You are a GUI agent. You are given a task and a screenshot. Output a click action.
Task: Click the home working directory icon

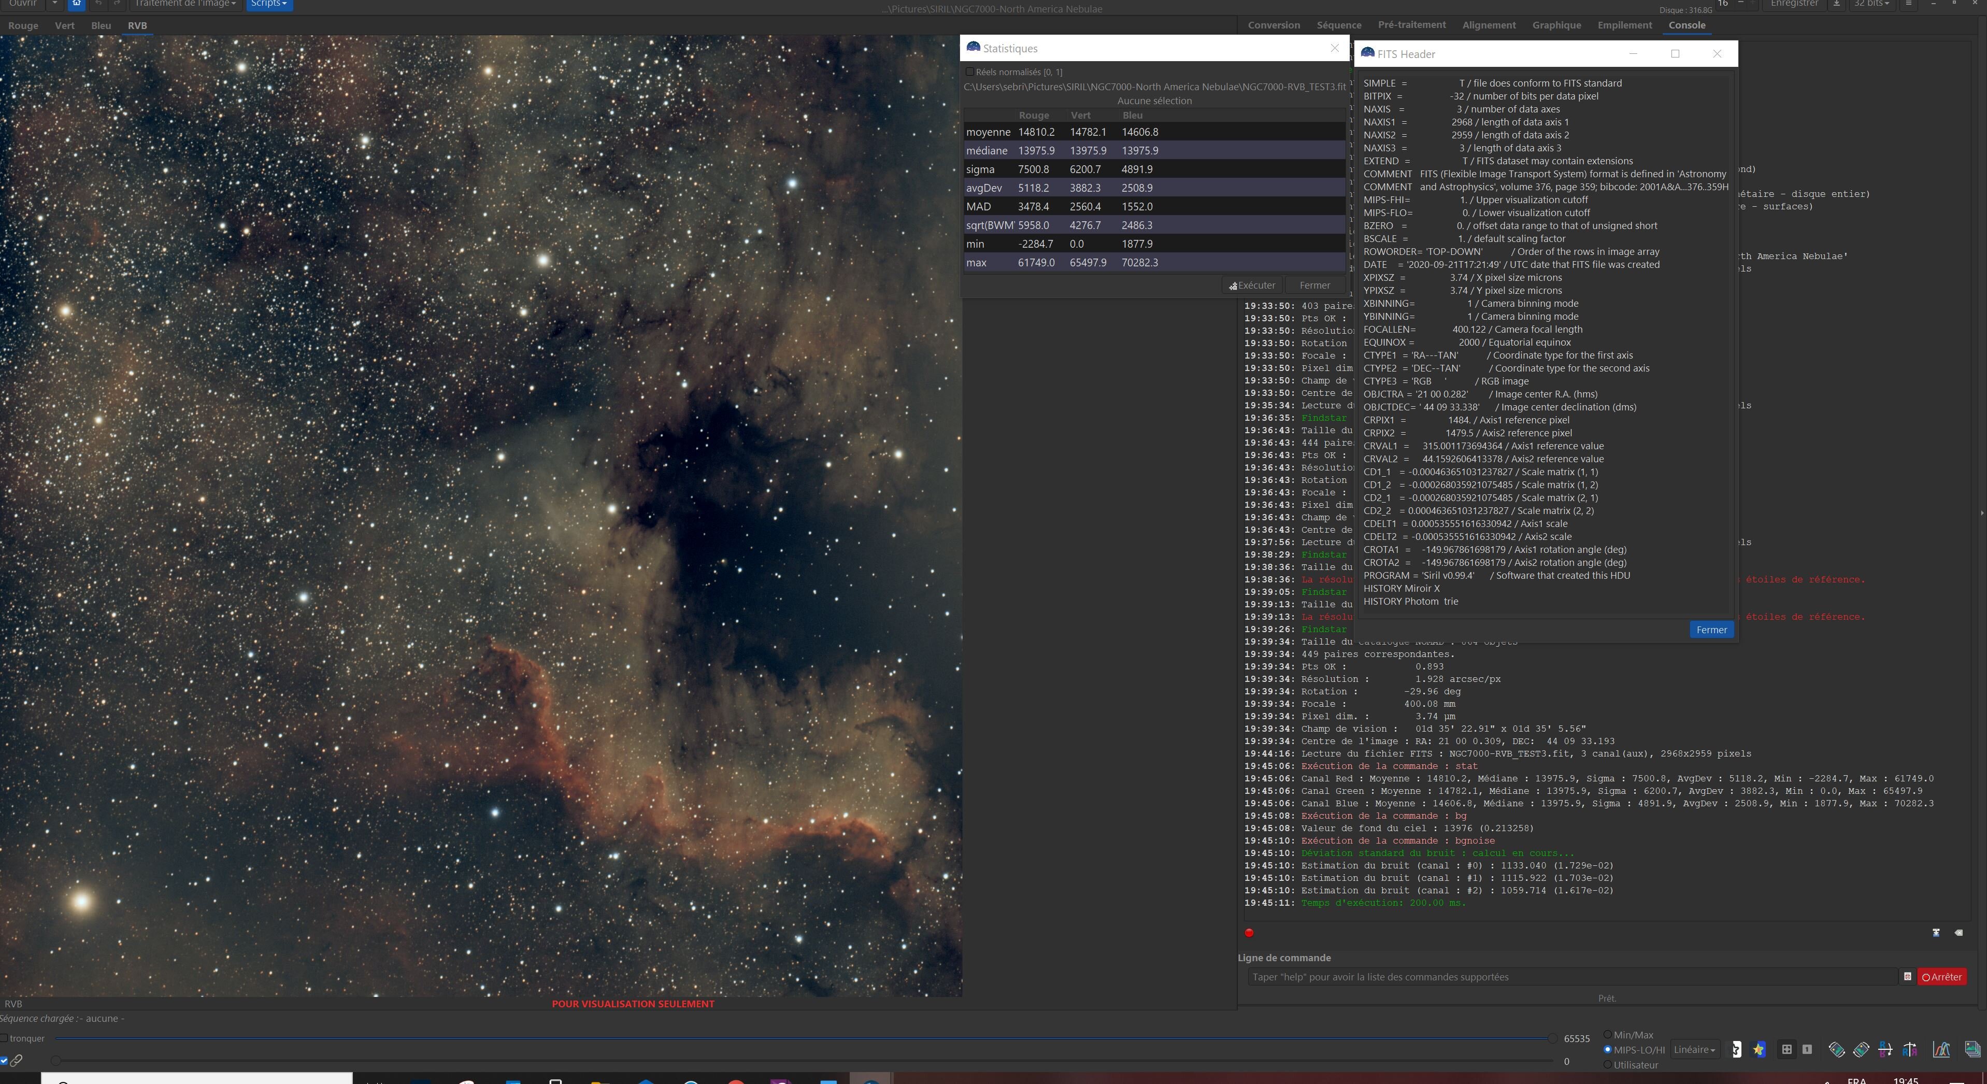point(76,4)
